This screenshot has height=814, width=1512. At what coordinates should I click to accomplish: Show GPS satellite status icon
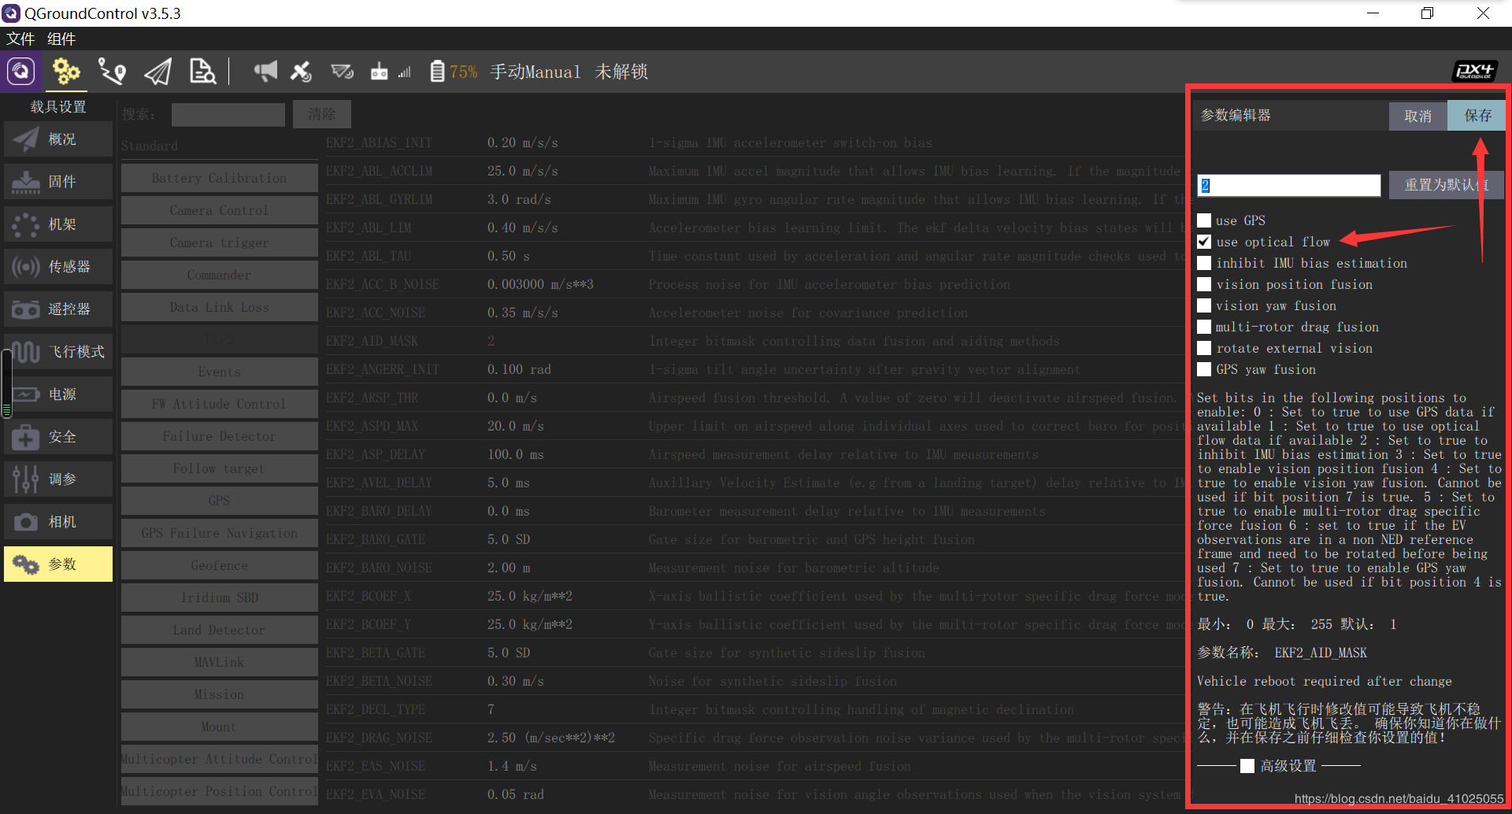pyautogui.click(x=301, y=72)
